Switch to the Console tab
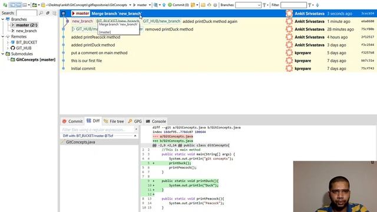Viewport: 377px width, 212px height. (x=156, y=121)
